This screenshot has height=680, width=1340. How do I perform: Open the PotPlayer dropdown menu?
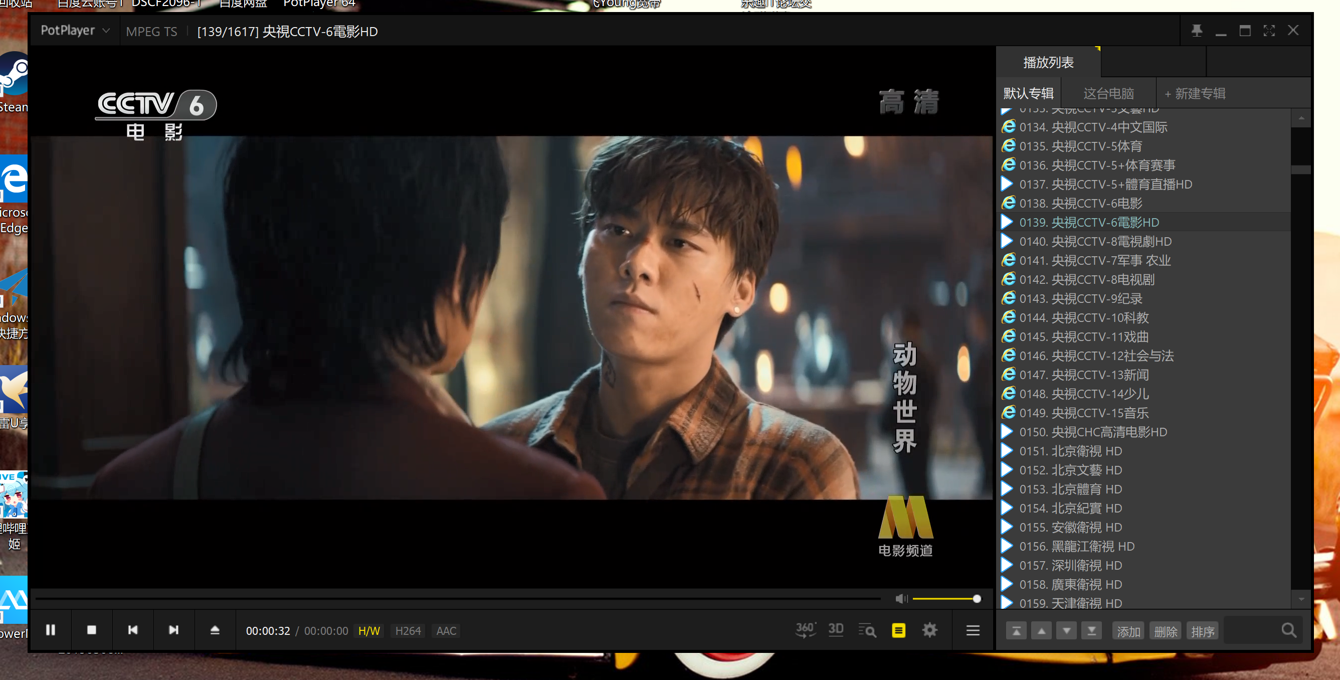pyautogui.click(x=75, y=31)
